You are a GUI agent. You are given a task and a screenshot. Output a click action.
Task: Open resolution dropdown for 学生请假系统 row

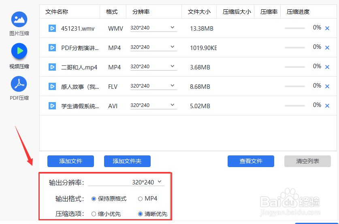point(154,105)
